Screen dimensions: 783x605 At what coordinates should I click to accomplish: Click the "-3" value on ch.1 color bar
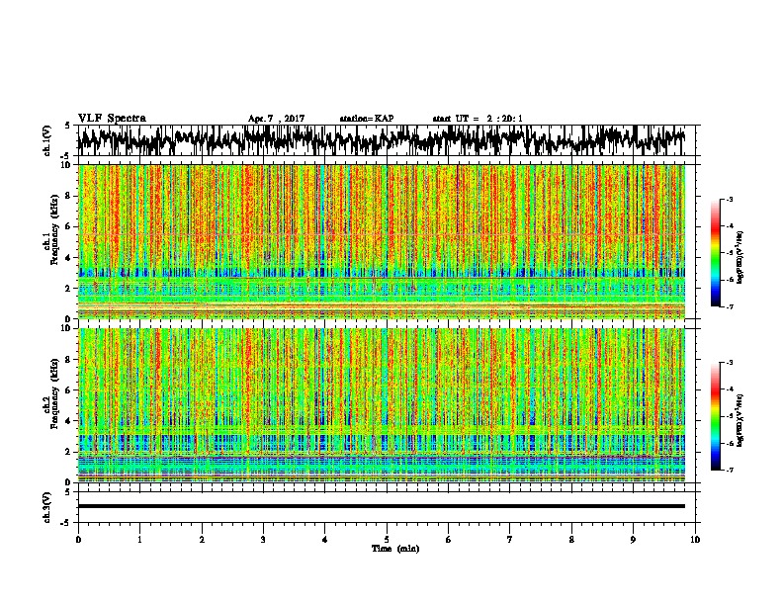tap(729, 199)
